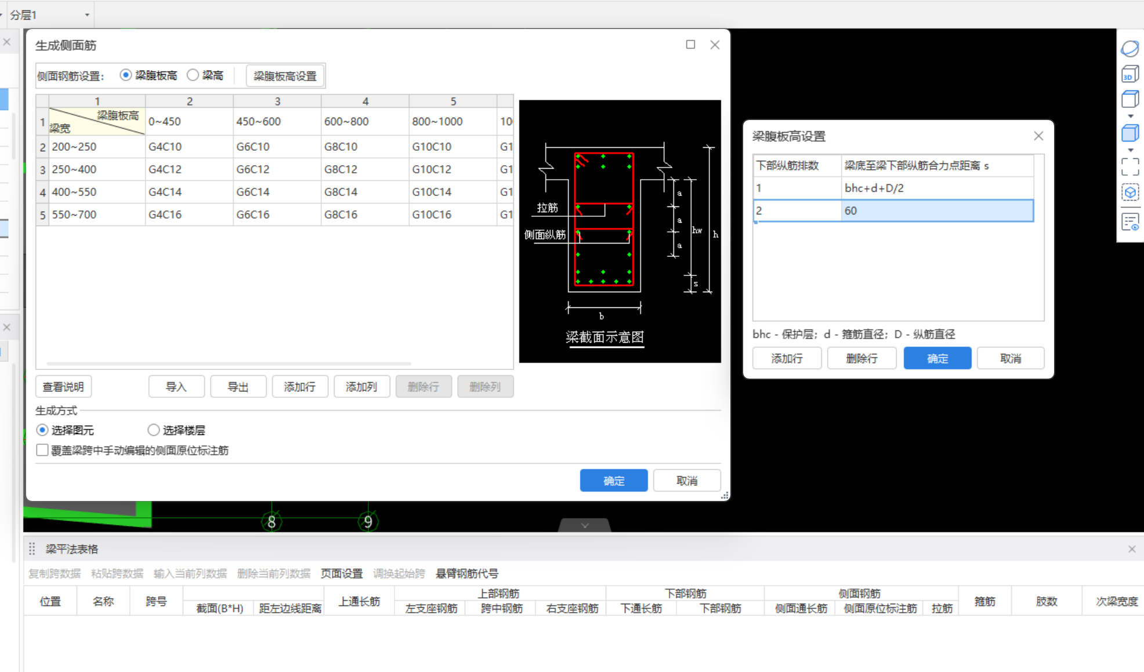Image resolution: width=1144 pixels, height=672 pixels.
Task: Click 复制跨数据 in beam table toolbar
Action: click(x=55, y=573)
